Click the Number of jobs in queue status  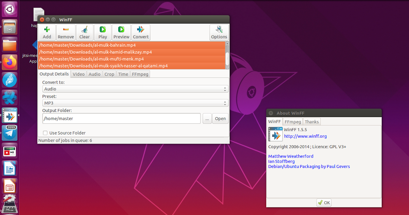point(65,140)
